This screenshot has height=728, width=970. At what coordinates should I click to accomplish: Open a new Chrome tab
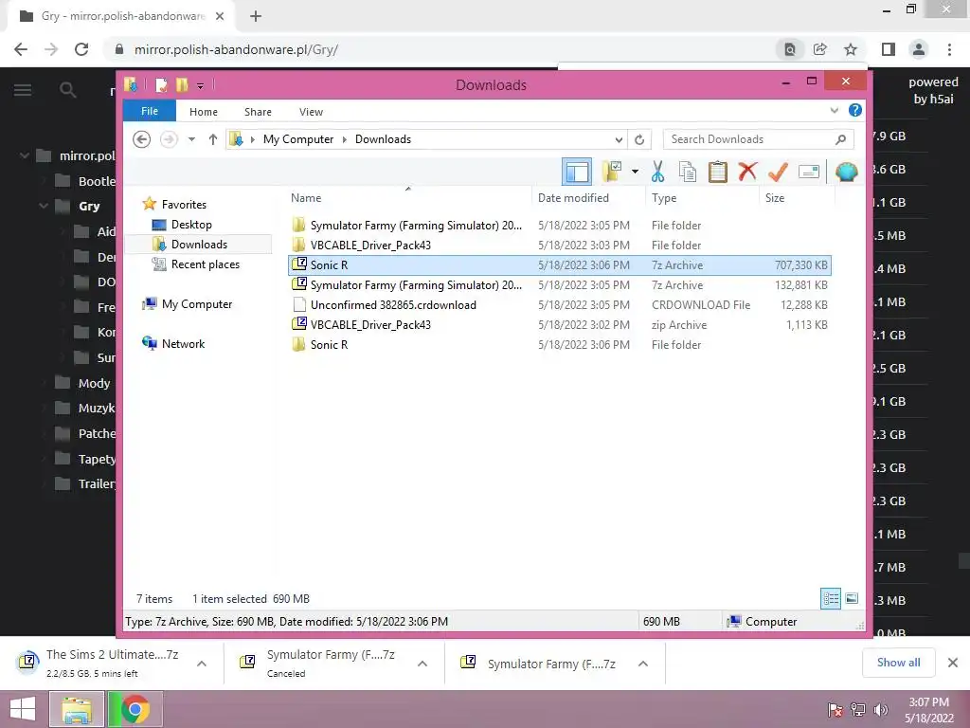click(256, 17)
